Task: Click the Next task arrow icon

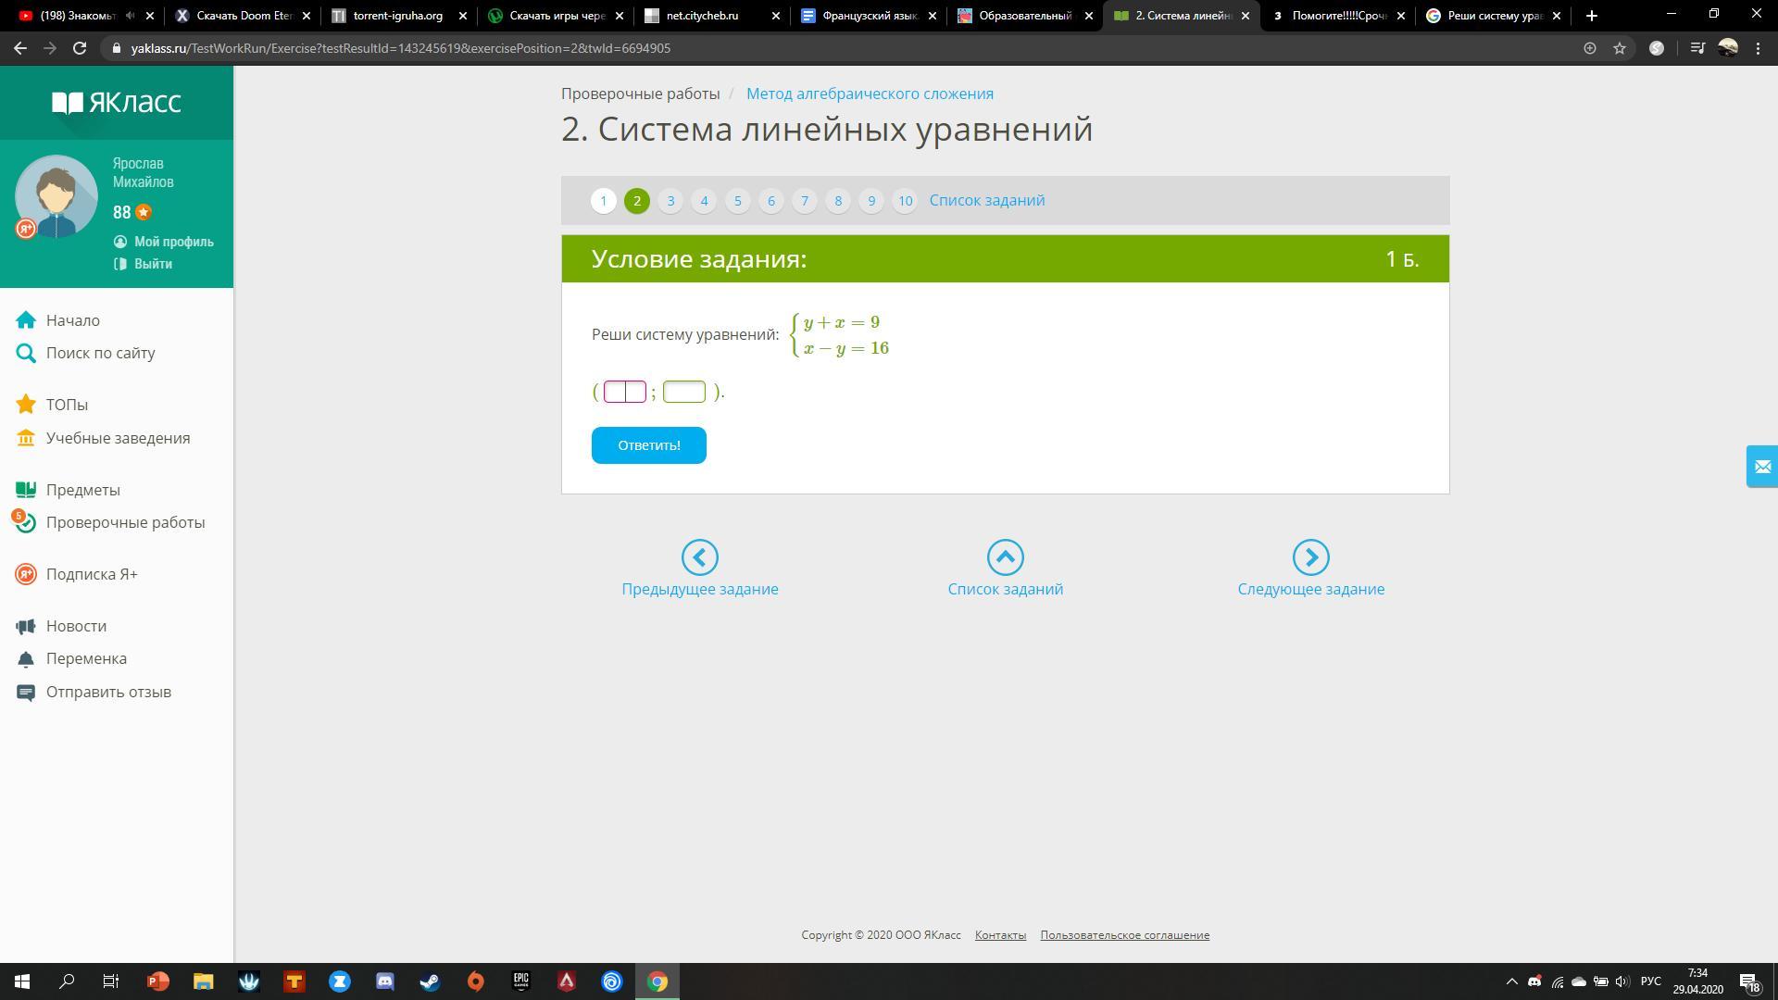Action: point(1310,557)
